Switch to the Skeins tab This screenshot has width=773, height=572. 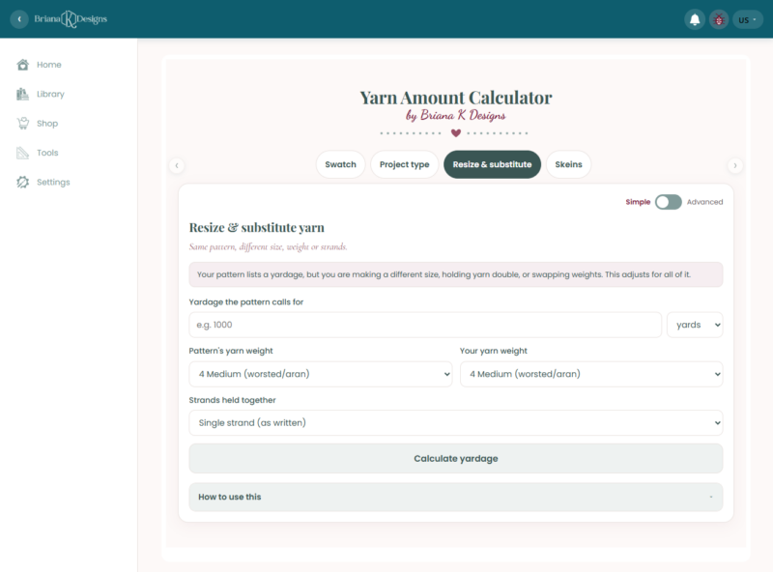(x=568, y=164)
